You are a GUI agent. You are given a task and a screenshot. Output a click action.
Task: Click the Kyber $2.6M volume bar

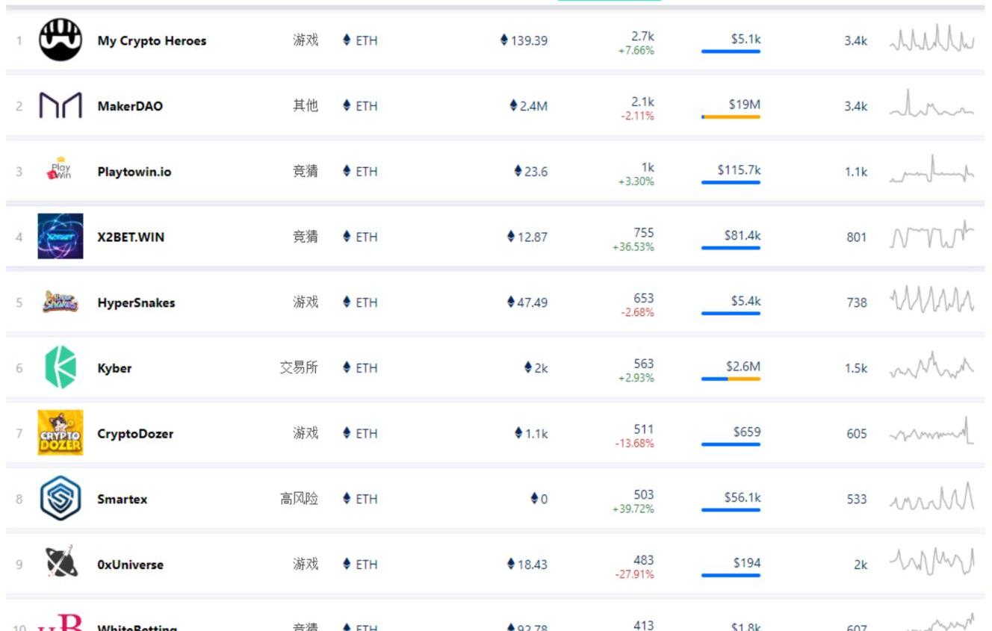(x=731, y=379)
